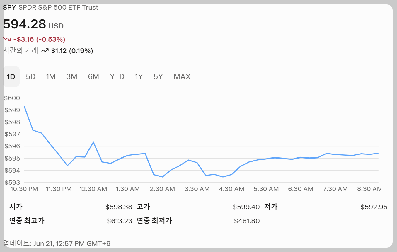Click the $1.12 (0.19%) after-hours value
Viewport: 397px width, 252px height.
tap(72, 51)
